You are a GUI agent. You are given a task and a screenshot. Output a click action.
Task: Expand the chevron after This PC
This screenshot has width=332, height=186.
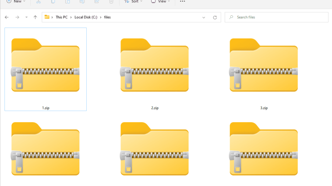point(71,17)
